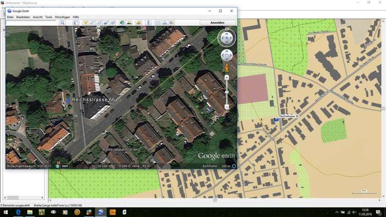Image resolution: width=386 pixels, height=217 pixels.
Task: Toggle the Google Earth sidebar panel icon
Action: [76, 23]
